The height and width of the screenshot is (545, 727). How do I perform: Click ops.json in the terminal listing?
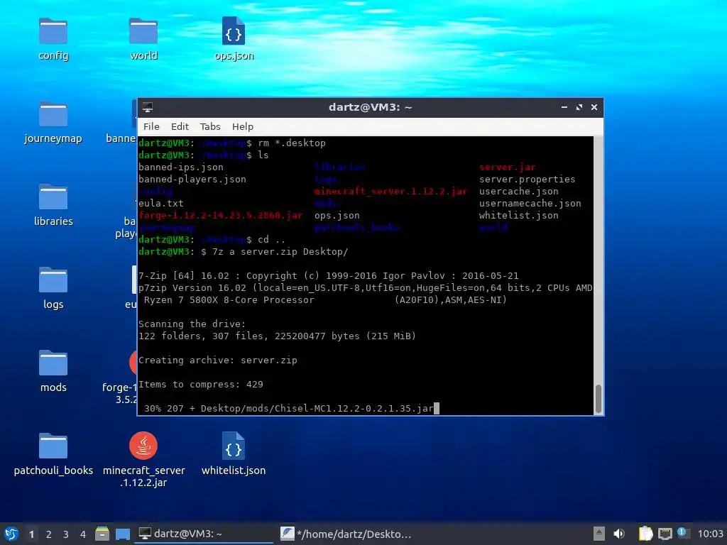(337, 216)
